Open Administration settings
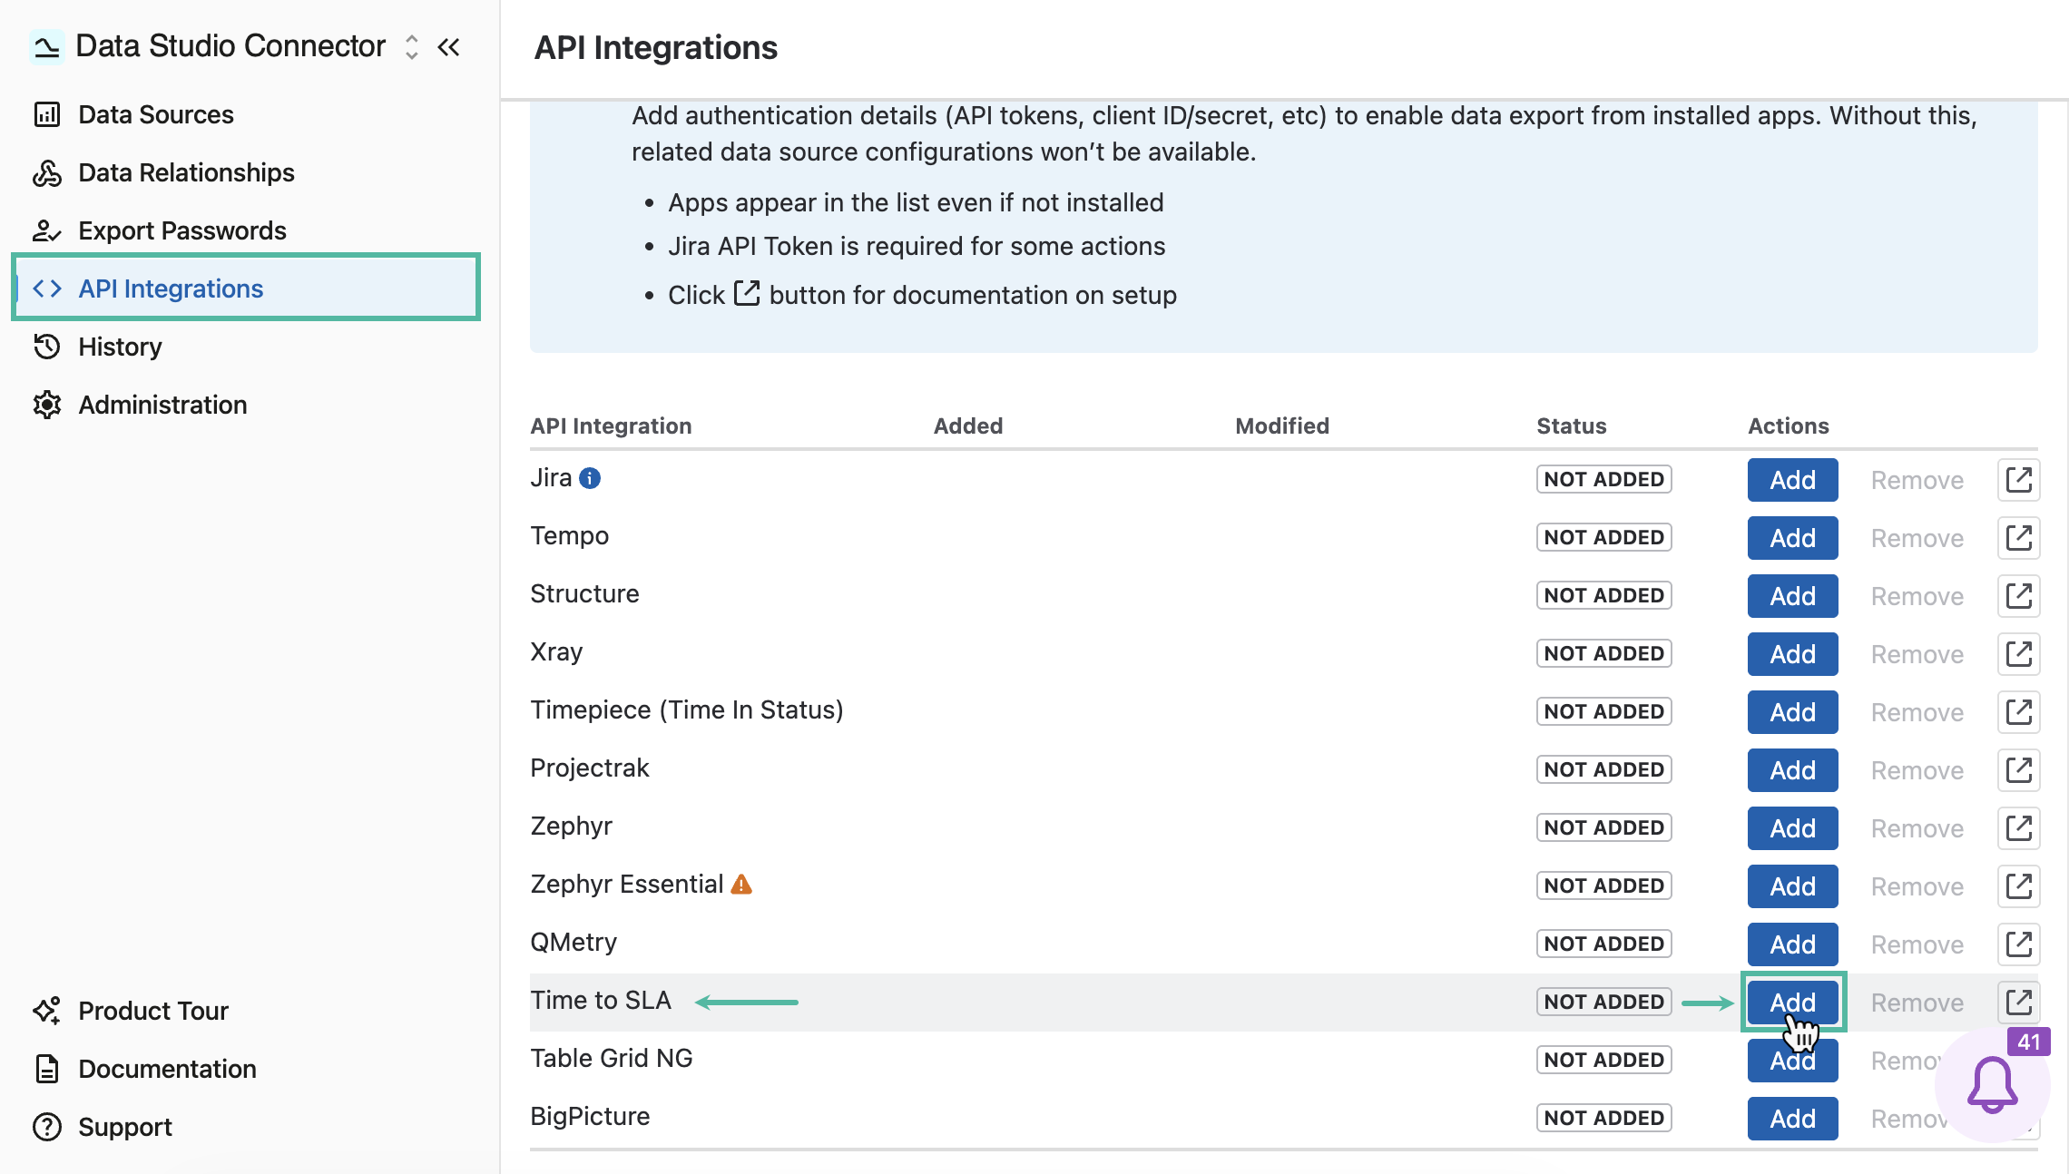2069x1174 pixels. coord(245,405)
